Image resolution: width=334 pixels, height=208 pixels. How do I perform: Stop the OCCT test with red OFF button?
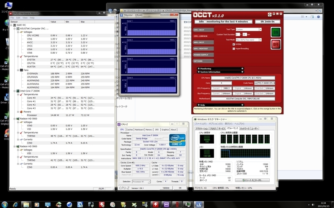point(276,45)
